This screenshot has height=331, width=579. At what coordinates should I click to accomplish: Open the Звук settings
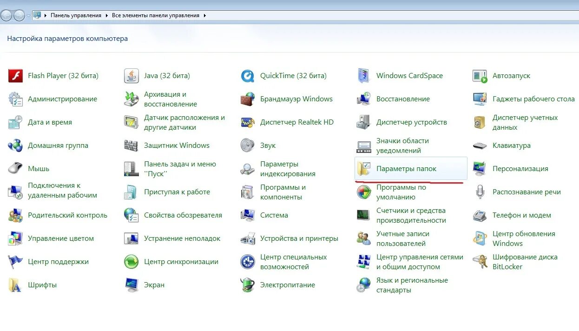[267, 145]
